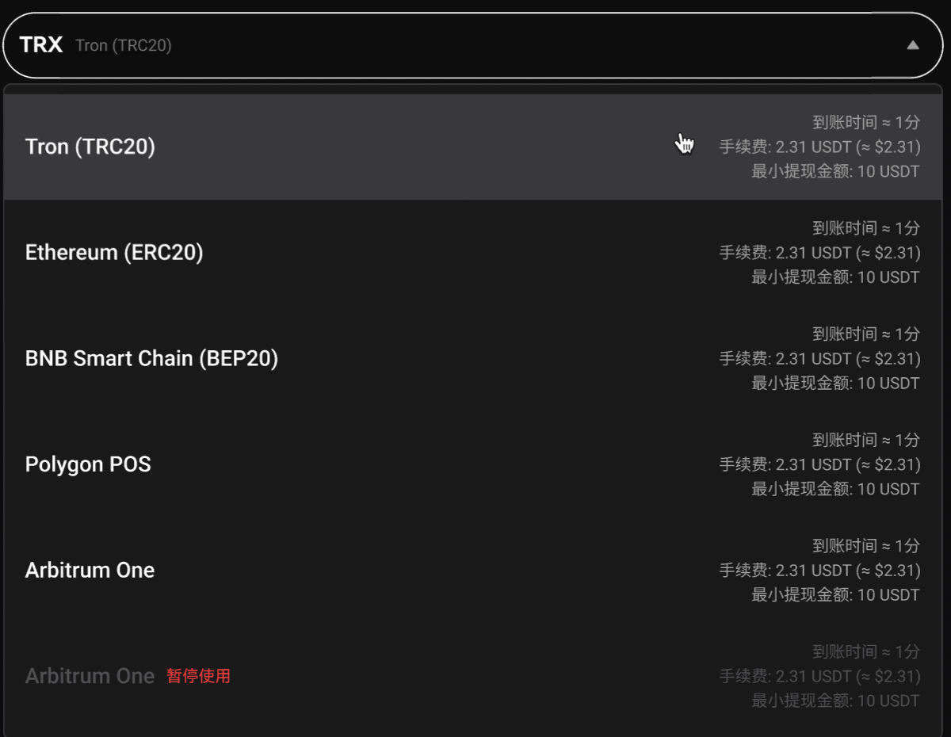Select the Polygon POS network
Image resolution: width=951 pixels, height=737 pixels.
coord(473,464)
